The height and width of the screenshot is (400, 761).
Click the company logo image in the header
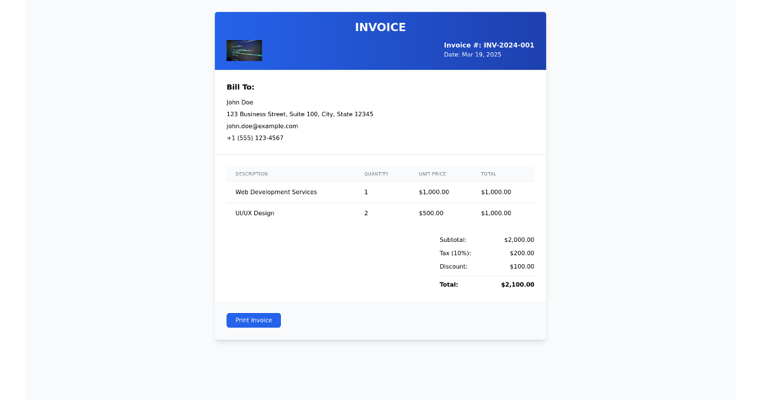[x=244, y=50]
